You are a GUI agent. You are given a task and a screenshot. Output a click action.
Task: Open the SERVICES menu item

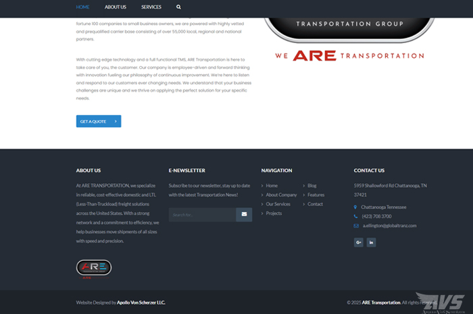tap(151, 7)
